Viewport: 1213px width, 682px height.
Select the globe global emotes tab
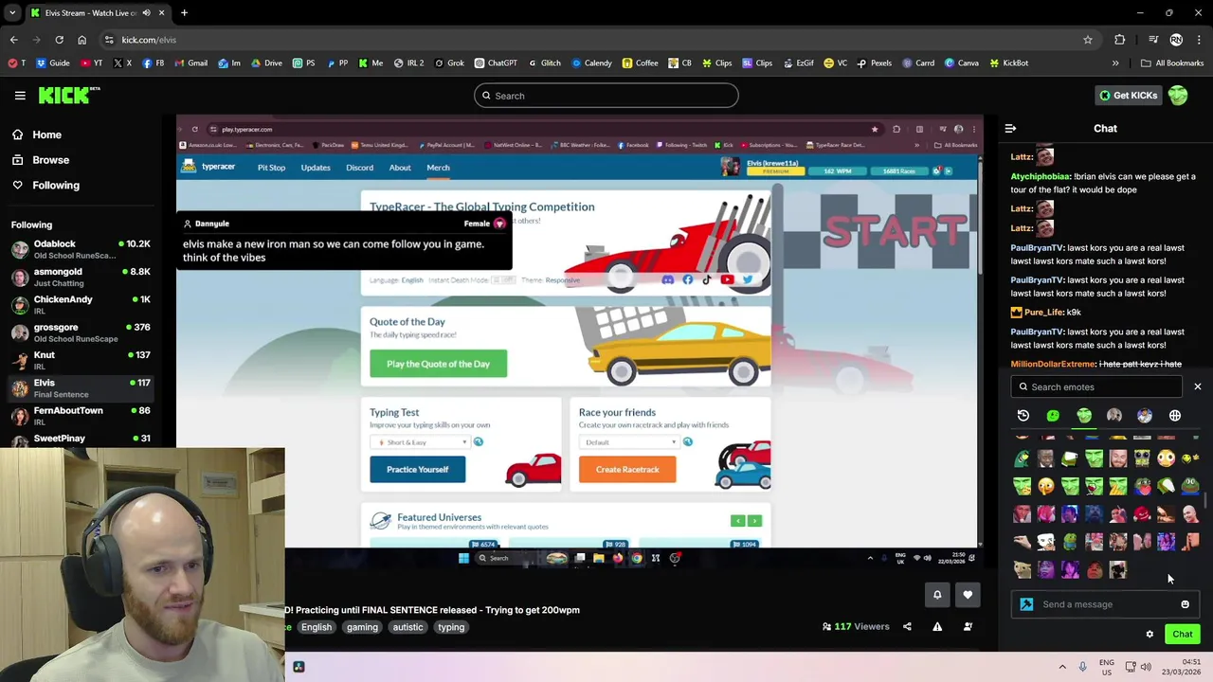point(1174,415)
